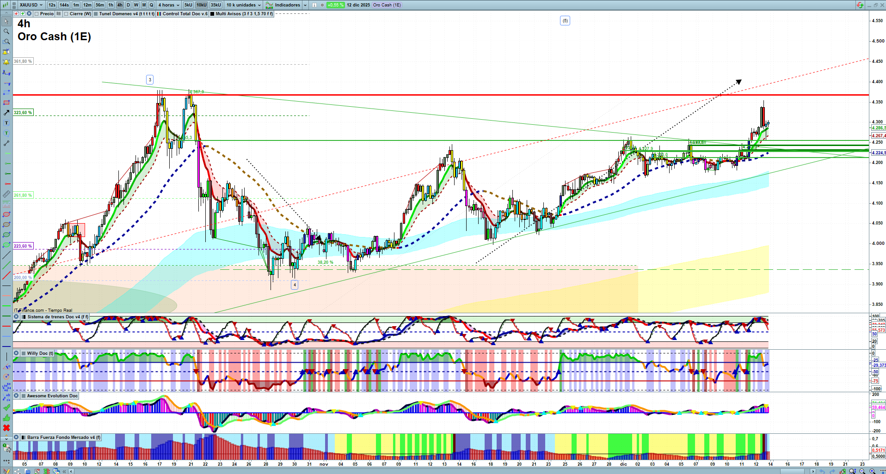Select the D daily timeframe
The image size is (886, 474).
pyautogui.click(x=128, y=5)
